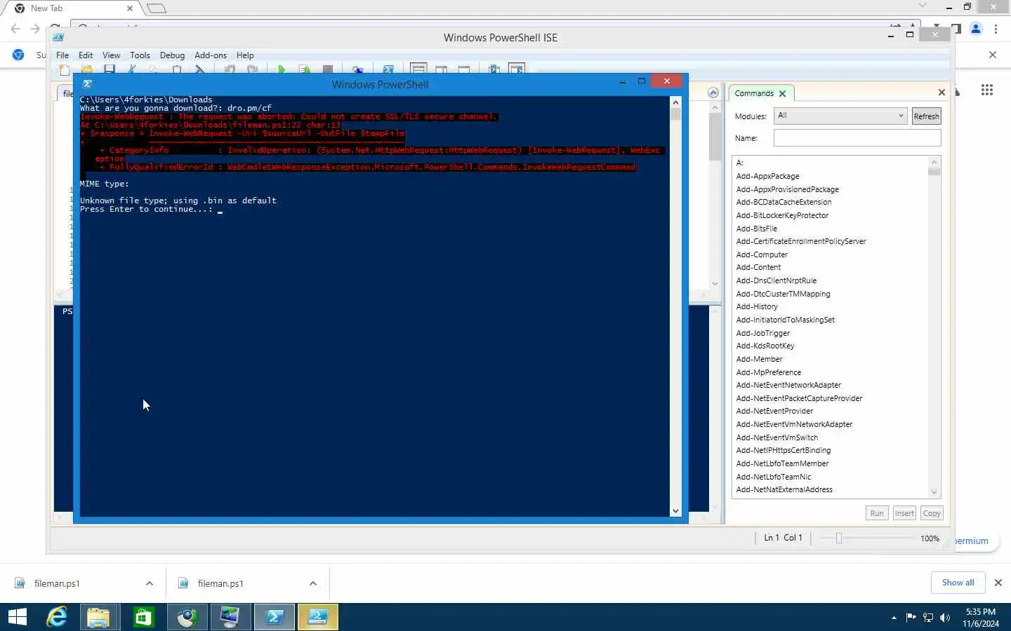Click the New script icon in ISE toolbar
This screenshot has height=631, width=1011.
tap(65, 69)
